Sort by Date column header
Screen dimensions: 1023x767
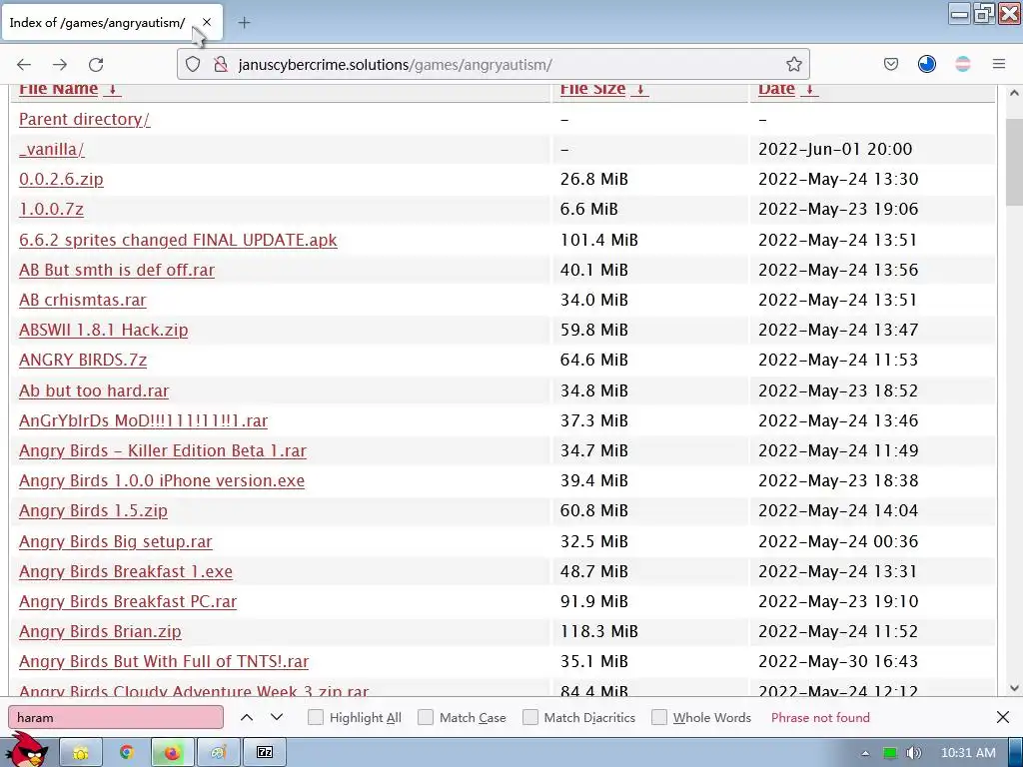click(x=776, y=89)
